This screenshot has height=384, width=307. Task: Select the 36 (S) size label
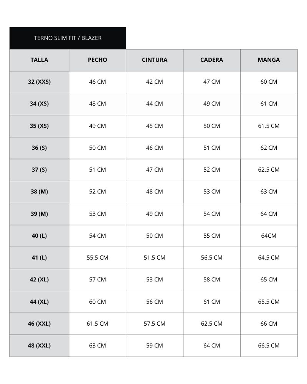pos(39,148)
